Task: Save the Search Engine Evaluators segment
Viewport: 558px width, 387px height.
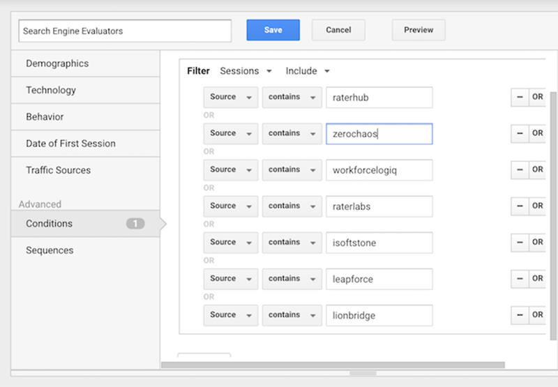Action: [273, 30]
